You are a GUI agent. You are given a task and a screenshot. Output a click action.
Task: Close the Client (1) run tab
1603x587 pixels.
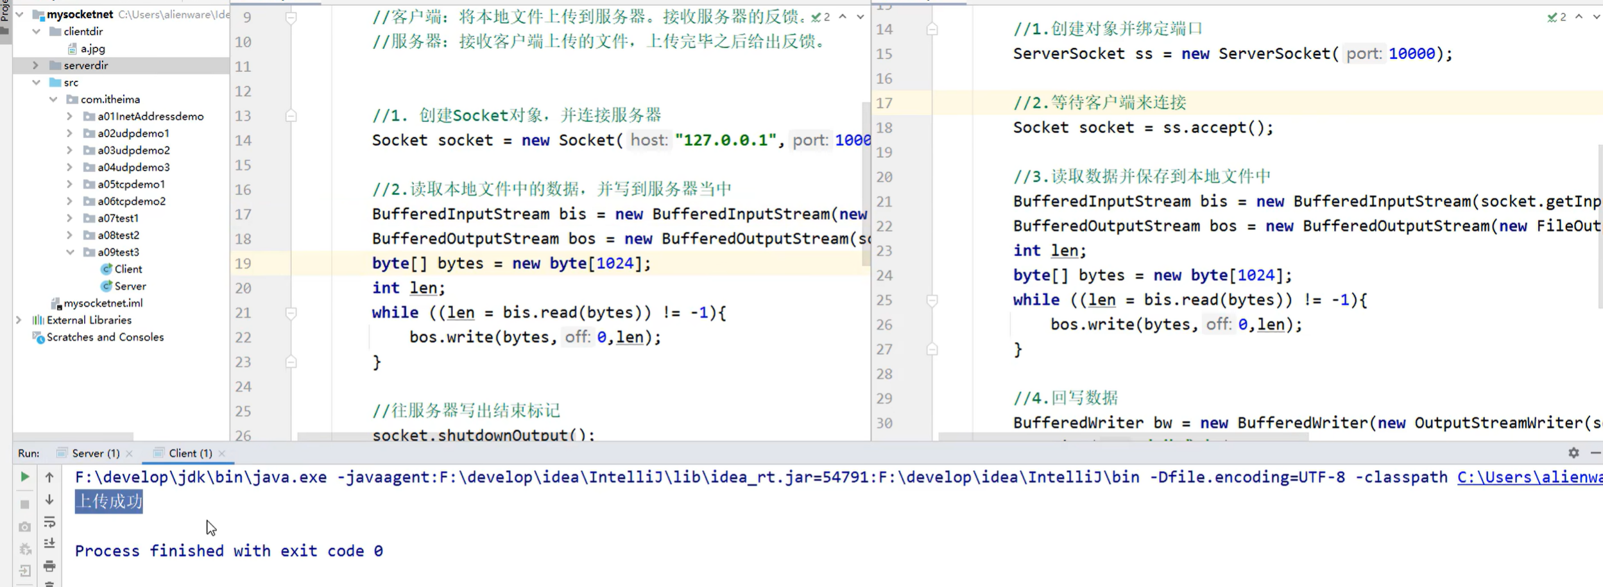coord(222,454)
